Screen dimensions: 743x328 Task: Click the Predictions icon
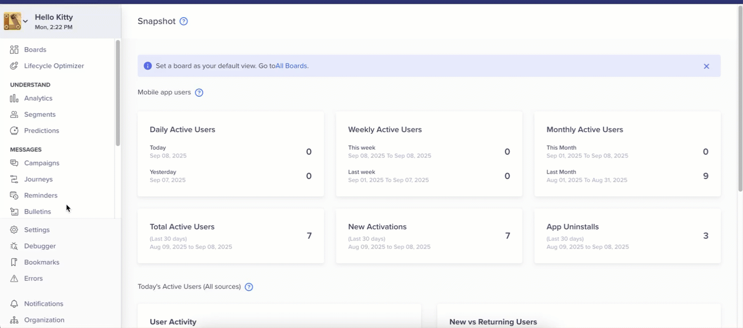coord(14,131)
